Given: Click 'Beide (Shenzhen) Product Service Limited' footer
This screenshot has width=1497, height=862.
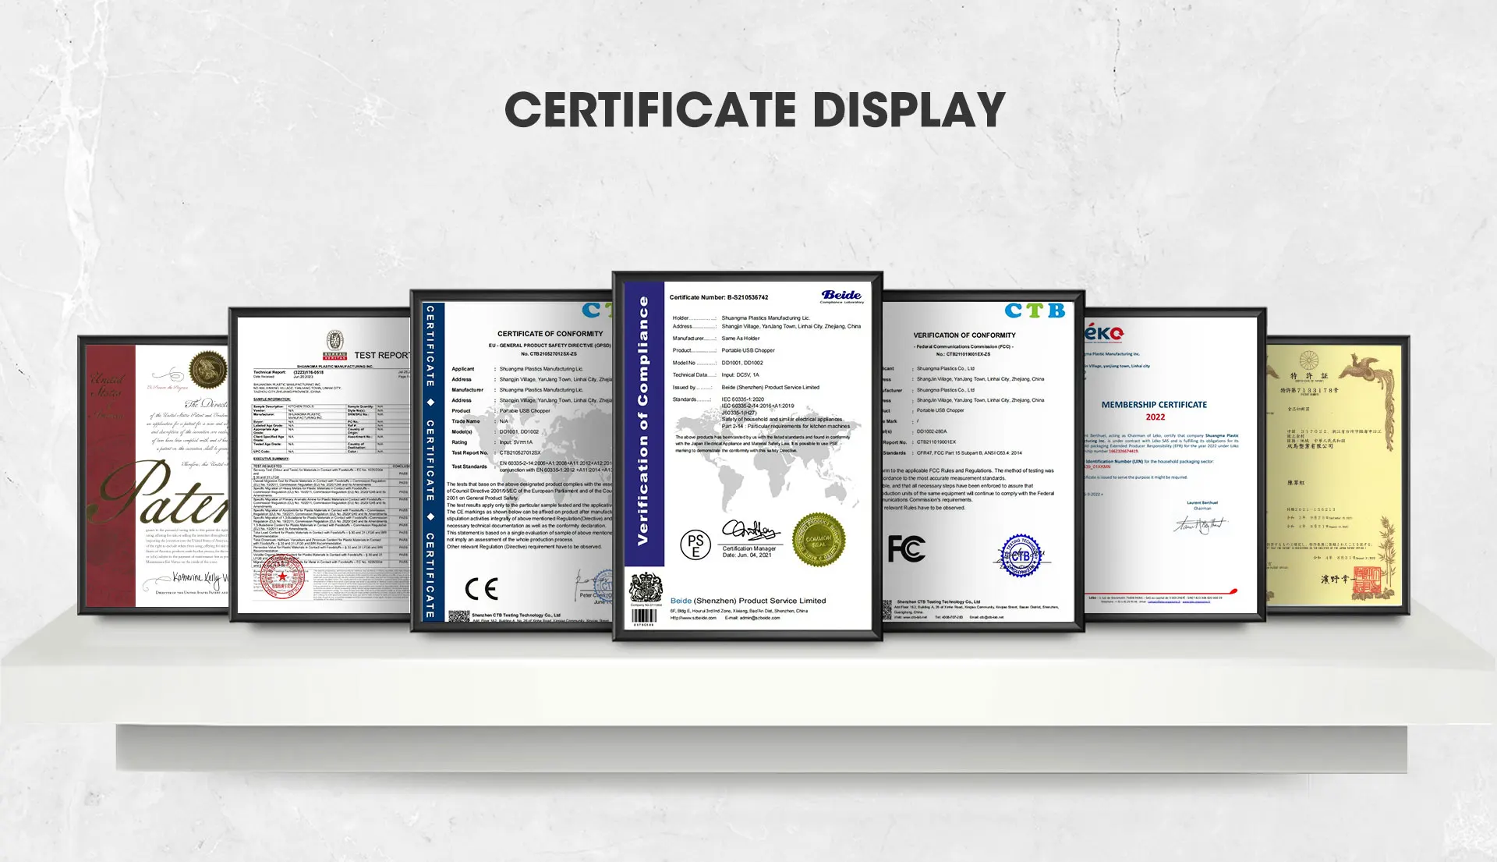Looking at the screenshot, I should click(x=748, y=601).
